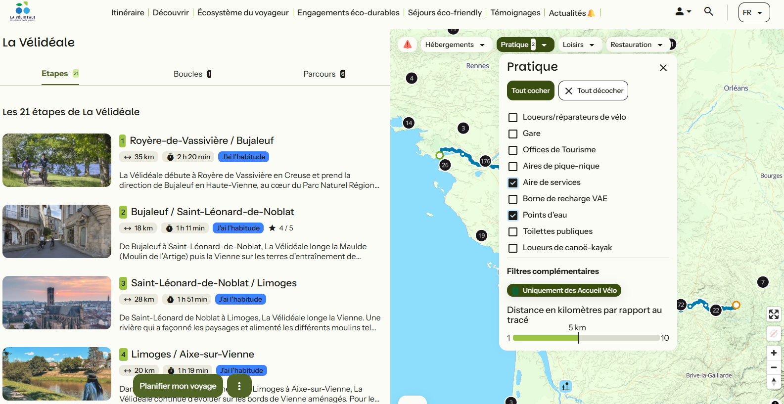Zoom out on the map
Image resolution: width=784 pixels, height=404 pixels.
[x=774, y=367]
